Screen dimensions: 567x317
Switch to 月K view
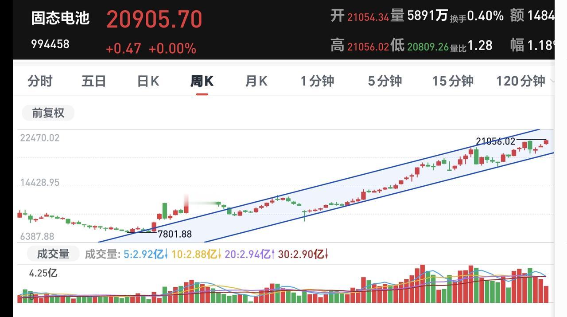tap(256, 81)
